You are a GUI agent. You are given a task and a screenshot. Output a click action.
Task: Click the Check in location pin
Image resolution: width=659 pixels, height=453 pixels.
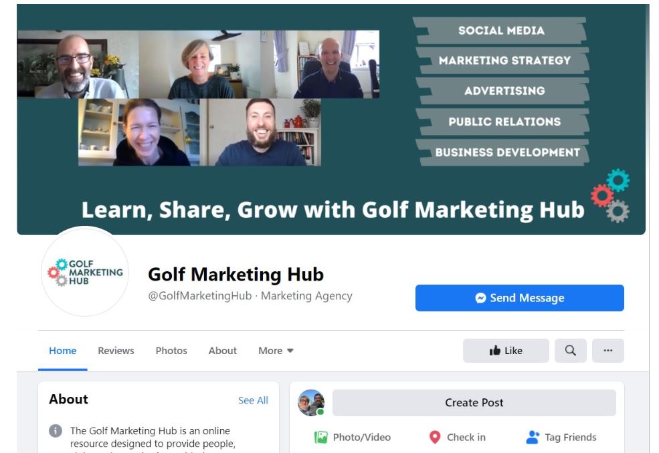coord(435,438)
